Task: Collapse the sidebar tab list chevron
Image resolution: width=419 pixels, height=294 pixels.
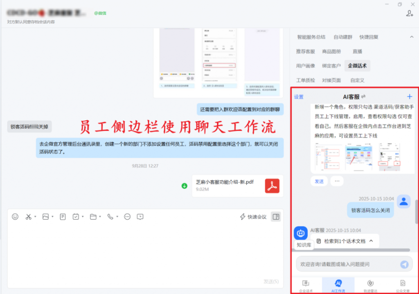Action: point(411,37)
